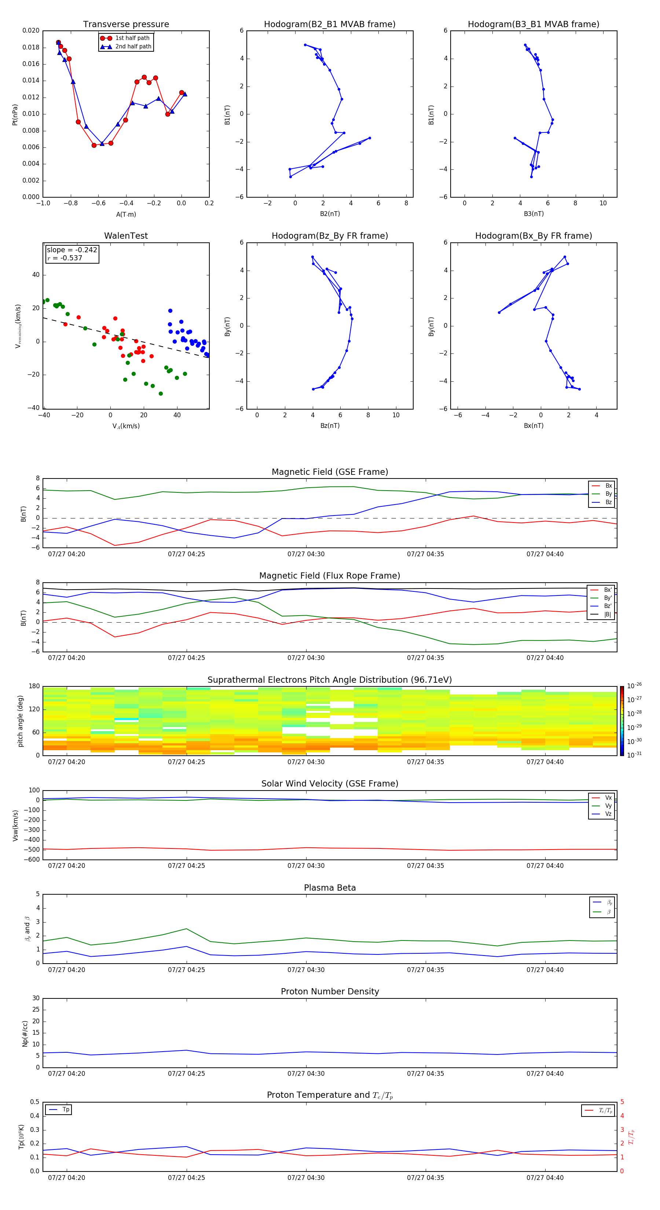The image size is (660, 1210).
Task: Click 'B2(nT)' x-axis label
Action: [x=330, y=214]
